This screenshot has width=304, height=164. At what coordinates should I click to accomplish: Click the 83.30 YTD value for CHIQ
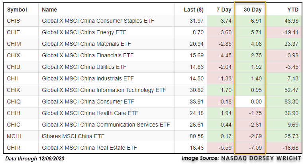point(291,102)
